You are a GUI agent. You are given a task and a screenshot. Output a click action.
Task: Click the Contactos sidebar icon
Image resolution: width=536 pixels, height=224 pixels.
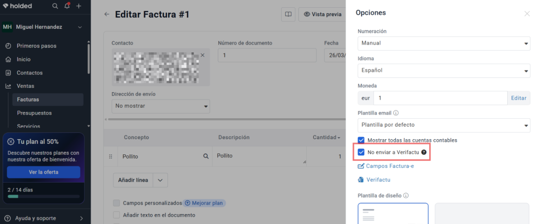[x=8, y=73]
